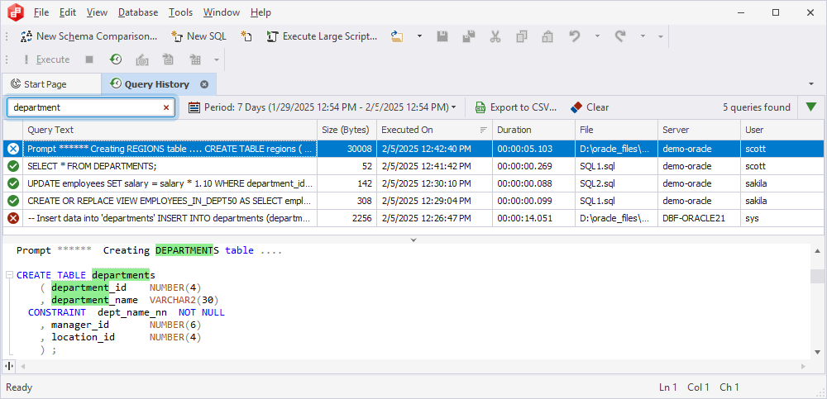Click the Save All icon
The image size is (827, 399).
[468, 36]
